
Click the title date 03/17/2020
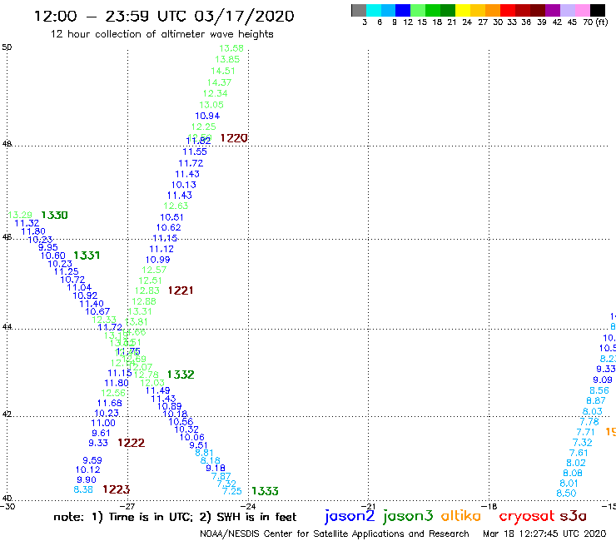(244, 16)
